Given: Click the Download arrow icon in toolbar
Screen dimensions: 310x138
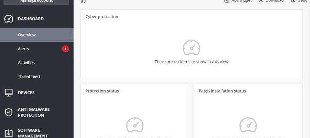Looking at the screenshot, I should point(261,1).
